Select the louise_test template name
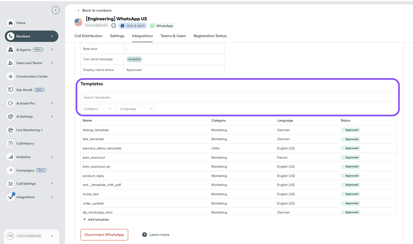The width and height of the screenshot is (413, 244). point(91,194)
